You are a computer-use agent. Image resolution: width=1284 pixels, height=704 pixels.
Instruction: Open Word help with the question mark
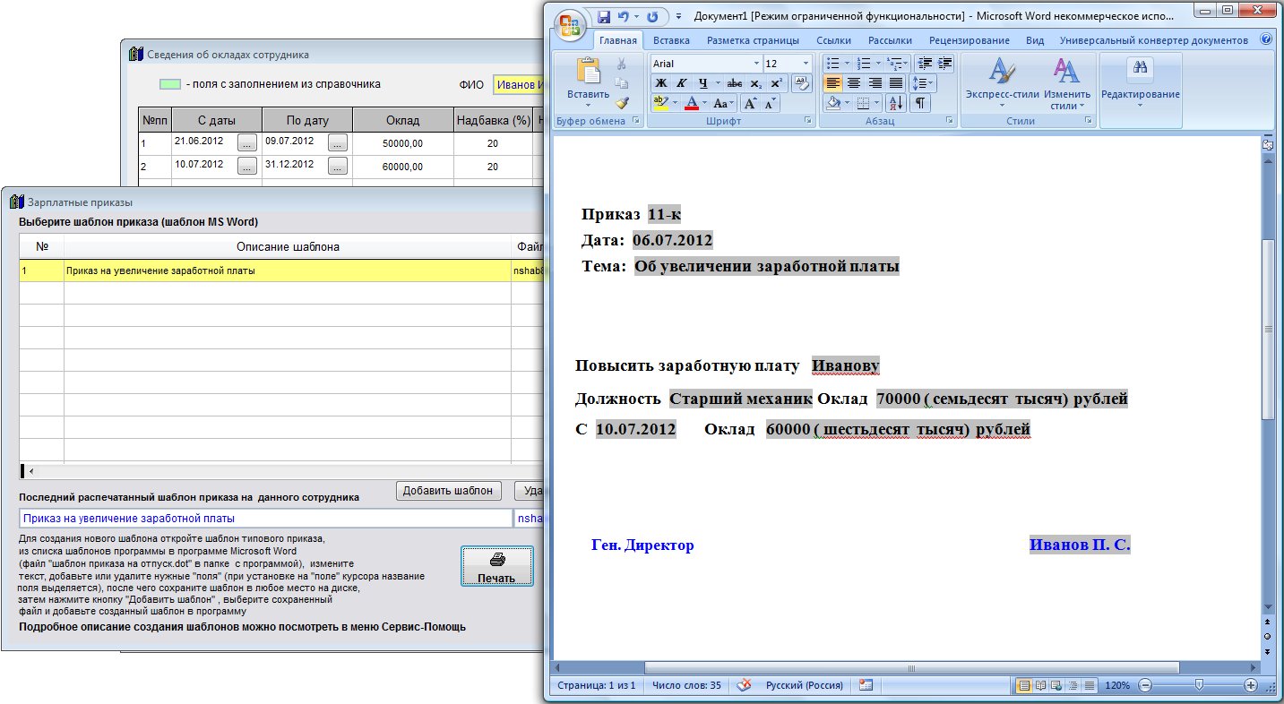[1266, 39]
